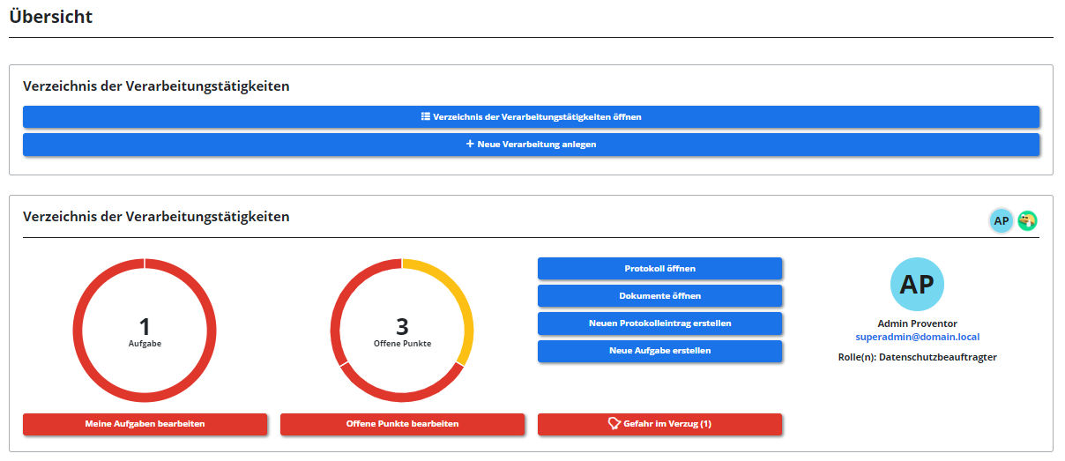Create a new Protokolleintrag
1065x461 pixels.
click(x=659, y=323)
